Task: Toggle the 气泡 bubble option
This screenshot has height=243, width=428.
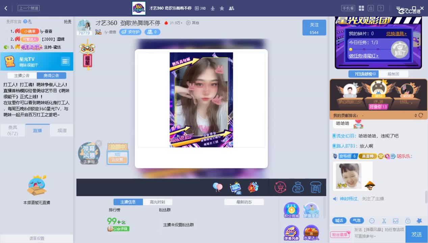Action: point(356,220)
